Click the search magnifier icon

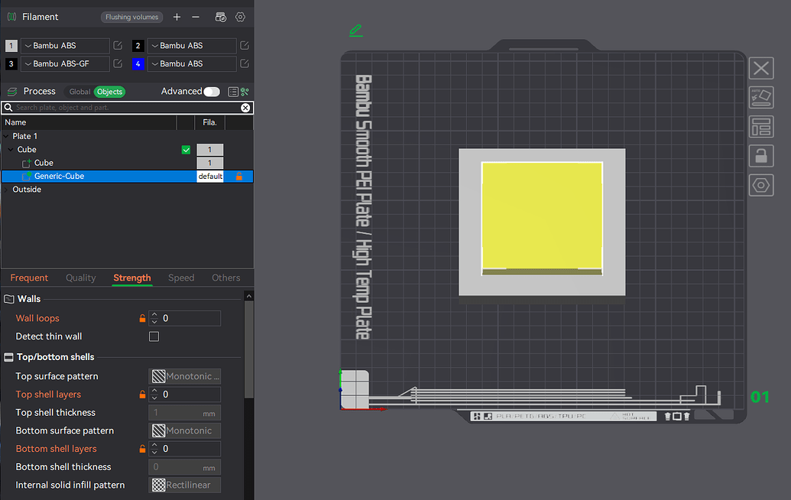pos(8,108)
